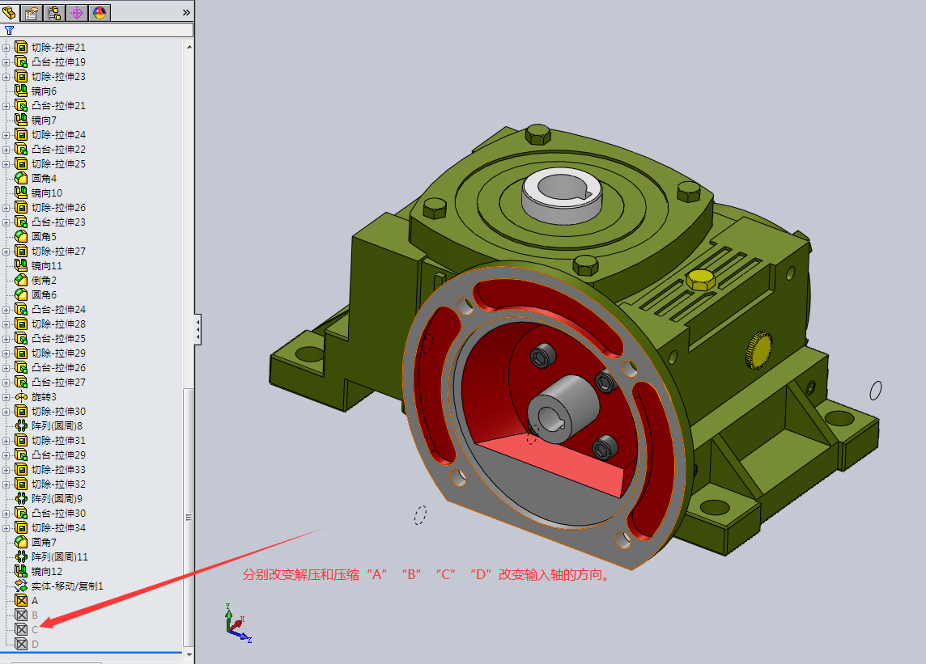Click the section cut A icon
Image resolution: width=926 pixels, height=664 pixels.
(x=21, y=601)
